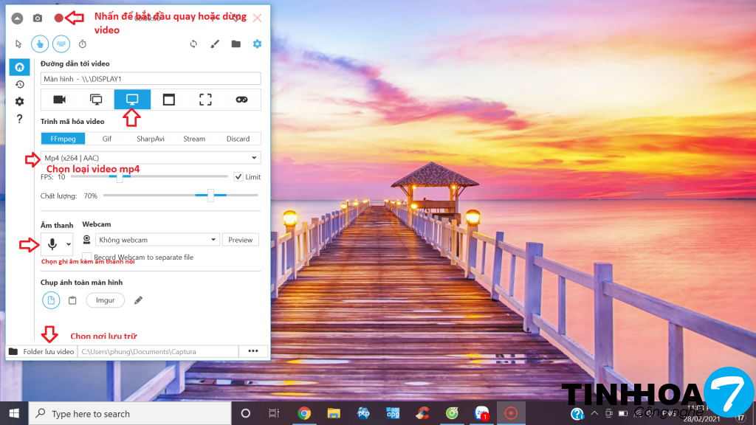Click the webcam Preview button
This screenshot has height=425, width=756.
(x=240, y=240)
